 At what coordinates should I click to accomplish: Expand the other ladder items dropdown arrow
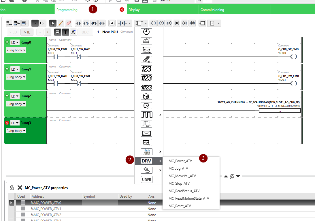219,23
